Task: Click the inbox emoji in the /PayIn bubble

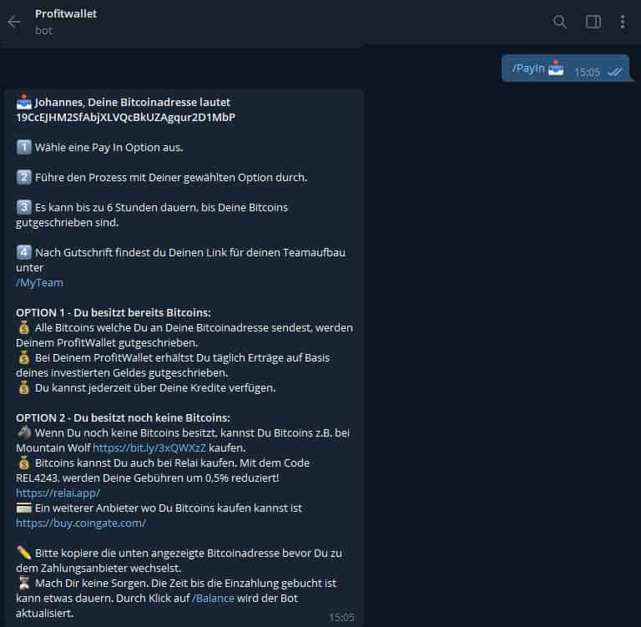Action: point(556,68)
